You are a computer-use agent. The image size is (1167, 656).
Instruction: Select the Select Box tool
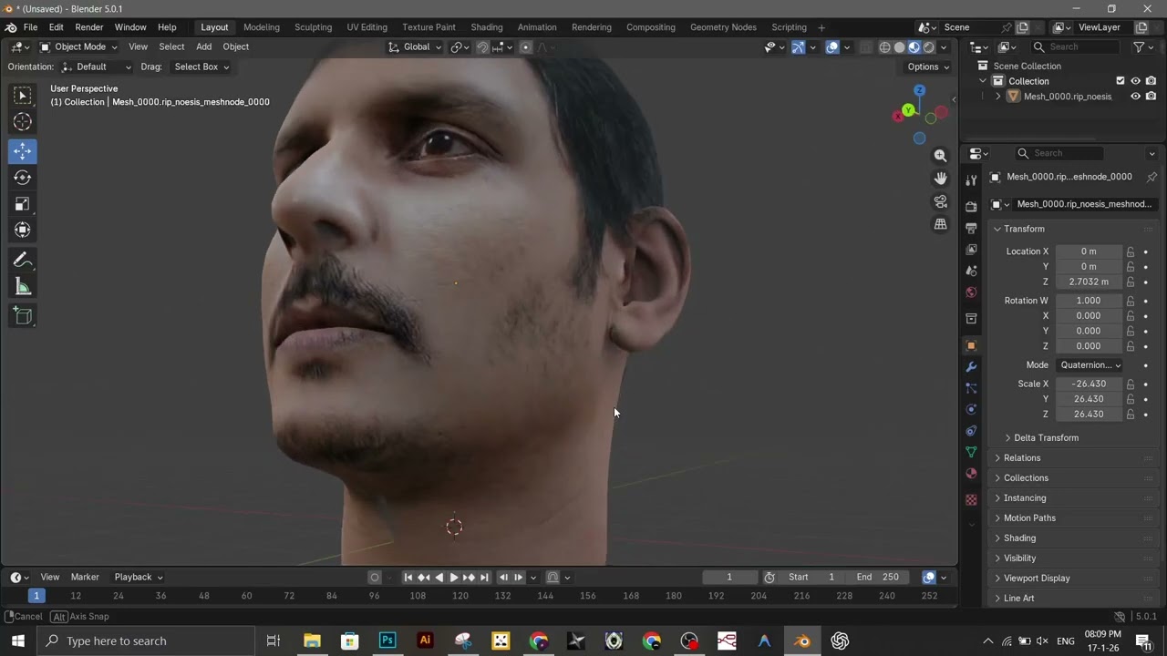23,95
